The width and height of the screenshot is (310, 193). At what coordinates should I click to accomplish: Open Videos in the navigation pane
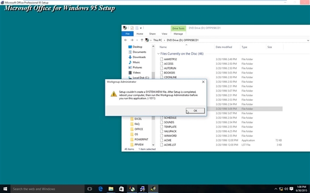(135, 73)
